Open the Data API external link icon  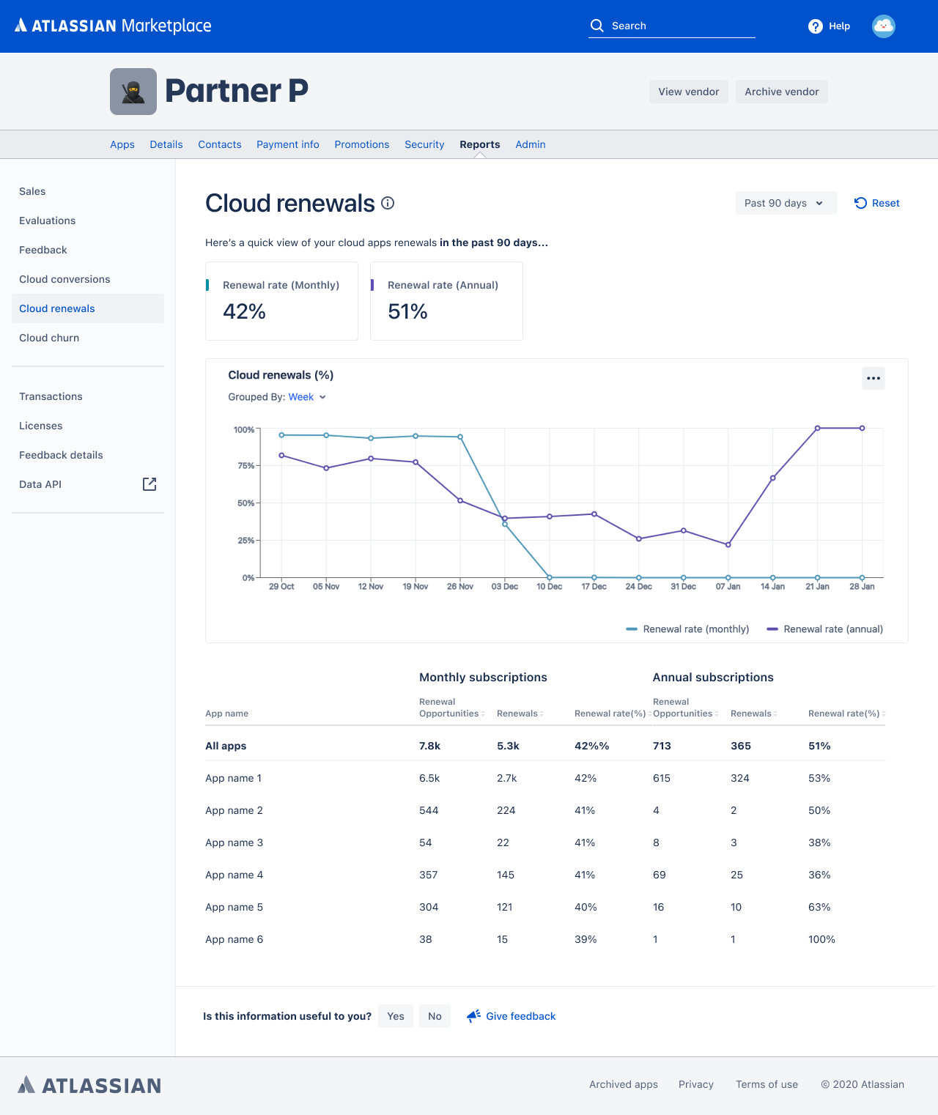click(x=149, y=484)
